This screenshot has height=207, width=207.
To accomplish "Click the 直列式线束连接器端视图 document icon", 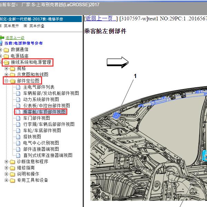I will click(18, 155).
